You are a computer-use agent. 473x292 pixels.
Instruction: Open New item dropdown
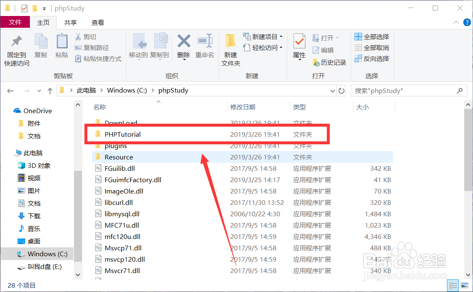263,37
